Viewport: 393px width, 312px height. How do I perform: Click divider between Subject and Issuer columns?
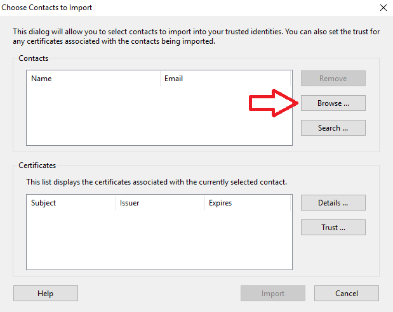point(116,203)
